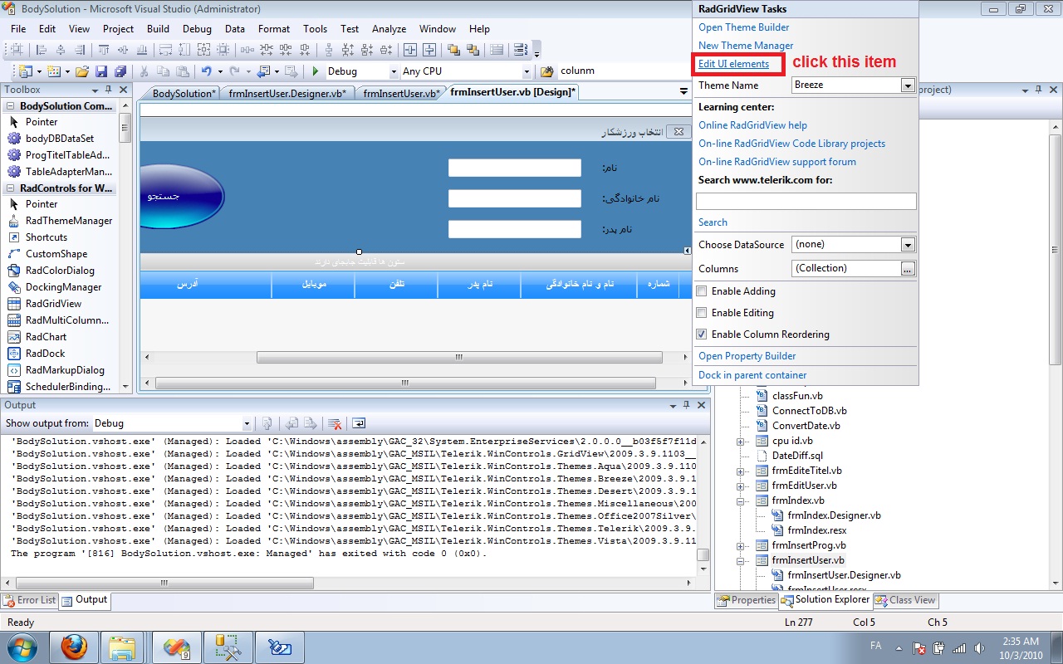This screenshot has height=664, width=1063.
Task: Expand the frmInsertProg.vb tree node
Action: [x=740, y=546]
